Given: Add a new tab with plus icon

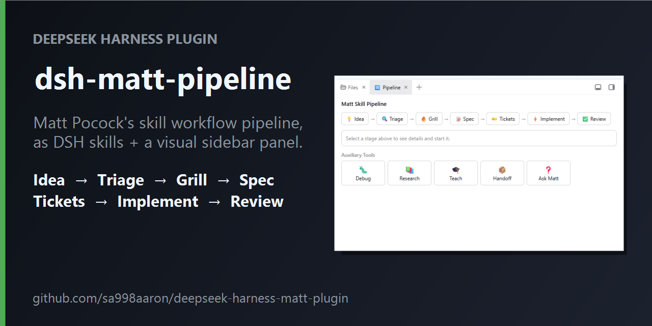Looking at the screenshot, I should (x=419, y=88).
